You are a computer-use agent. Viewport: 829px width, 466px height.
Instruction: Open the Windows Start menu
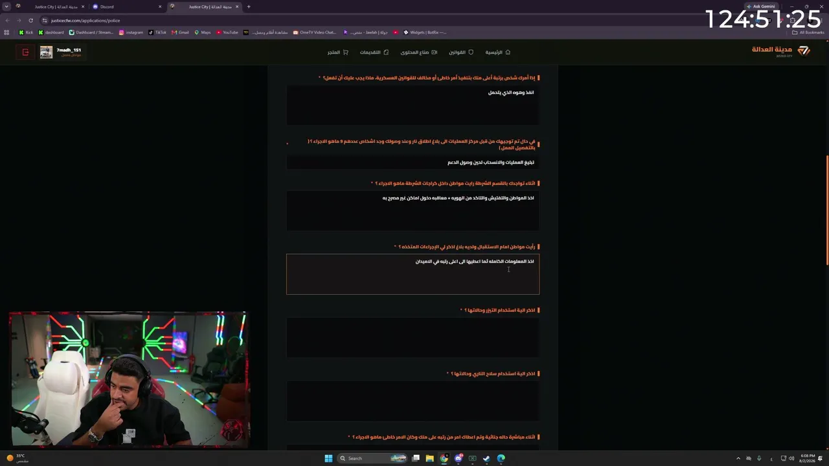pyautogui.click(x=328, y=458)
